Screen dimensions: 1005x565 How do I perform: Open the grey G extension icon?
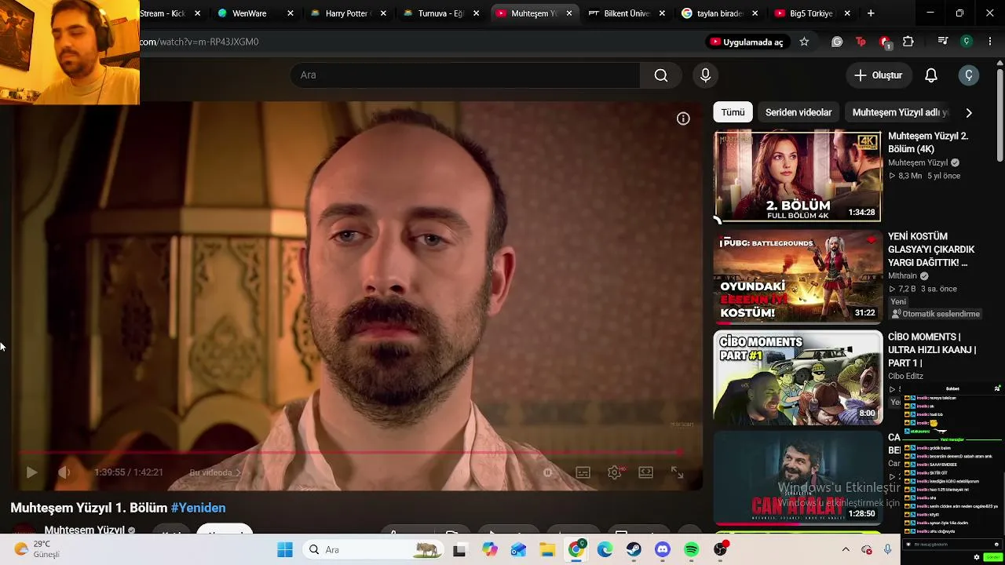click(837, 42)
